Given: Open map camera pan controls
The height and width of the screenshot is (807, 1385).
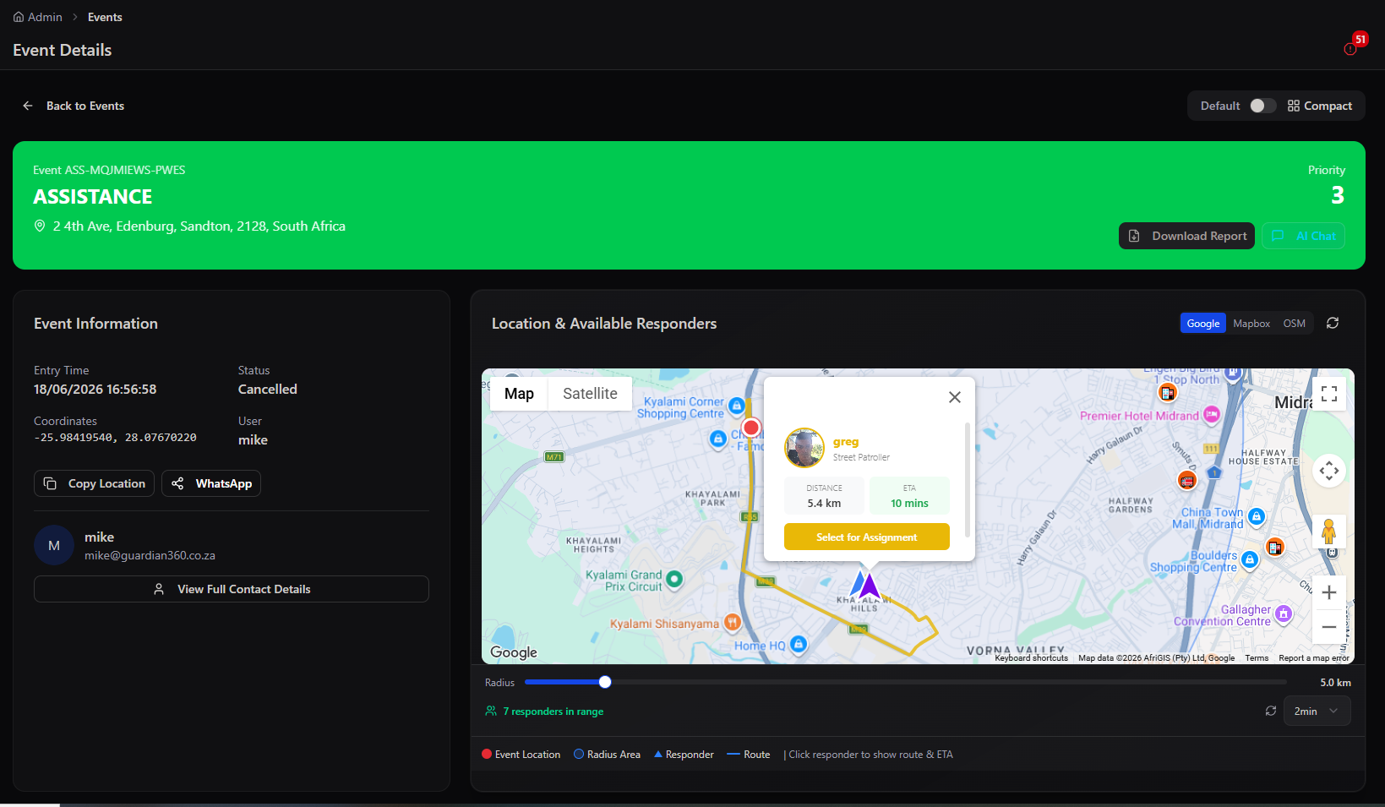Looking at the screenshot, I should click(1329, 471).
